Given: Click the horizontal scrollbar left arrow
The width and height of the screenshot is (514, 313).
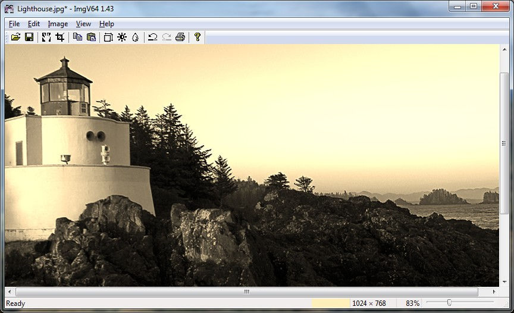Looking at the screenshot, I should click(10, 292).
